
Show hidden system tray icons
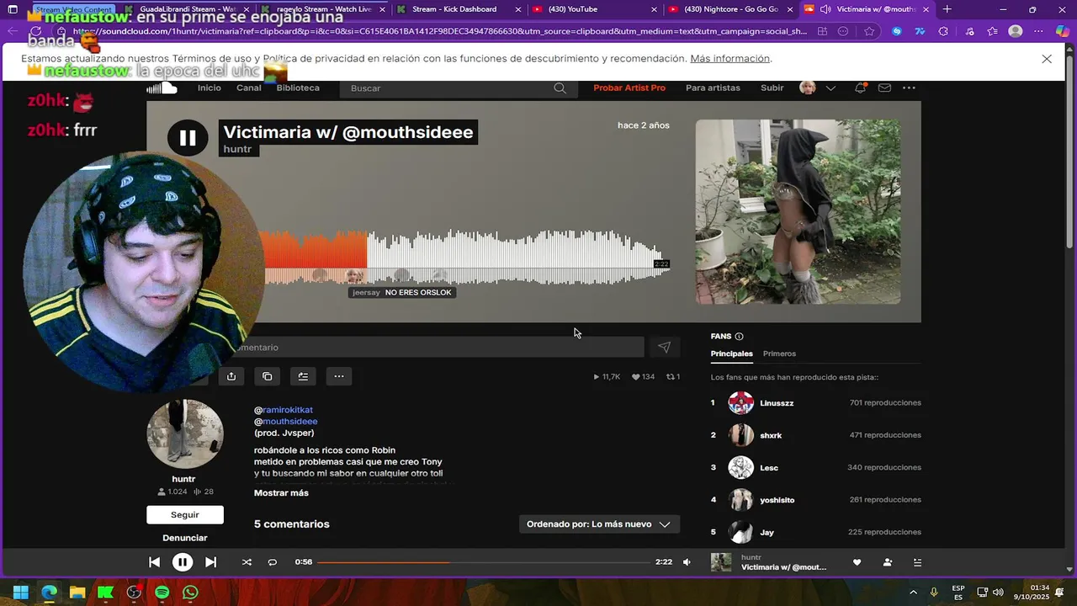[x=914, y=593]
